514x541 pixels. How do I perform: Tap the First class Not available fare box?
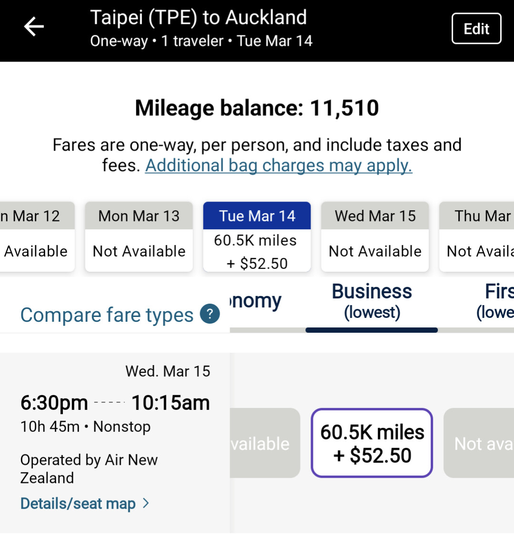(x=479, y=443)
